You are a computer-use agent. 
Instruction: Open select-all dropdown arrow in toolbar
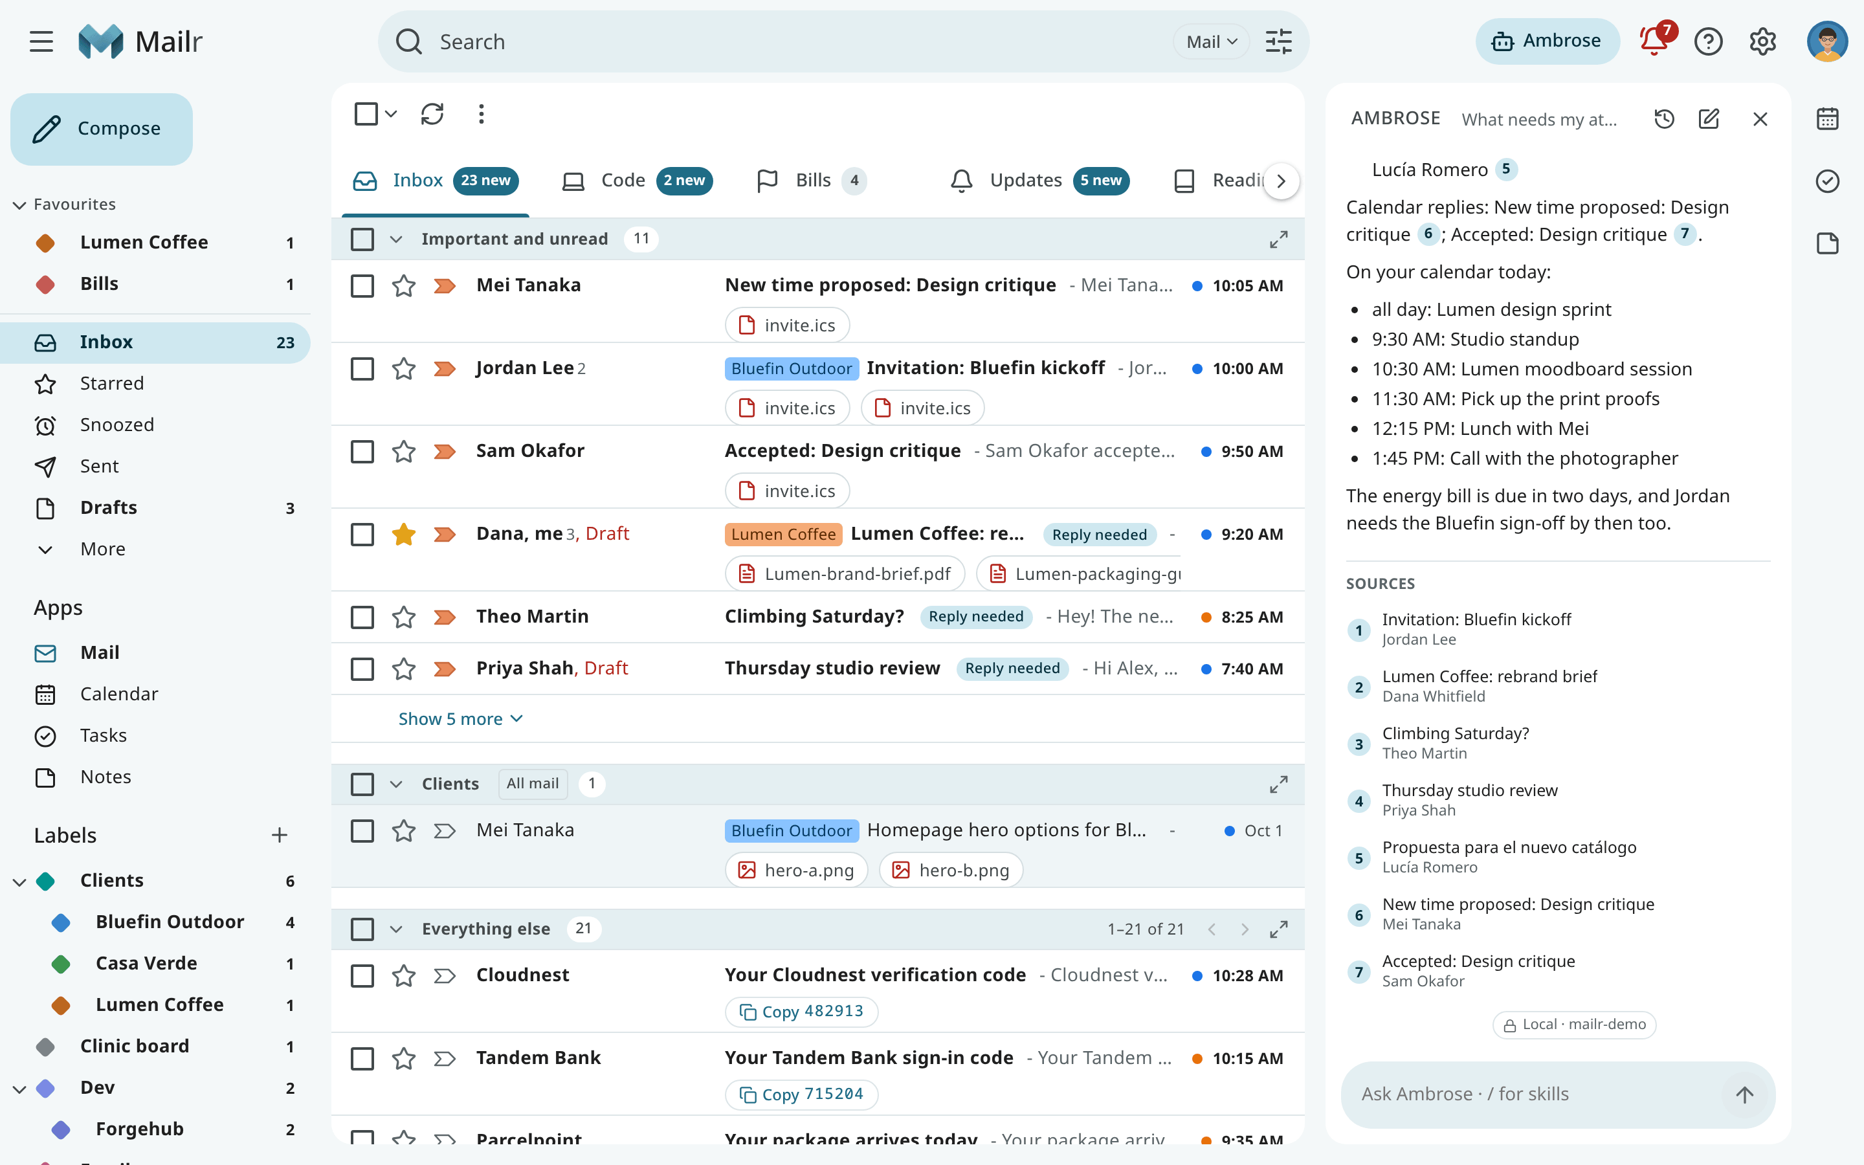pyautogui.click(x=392, y=114)
